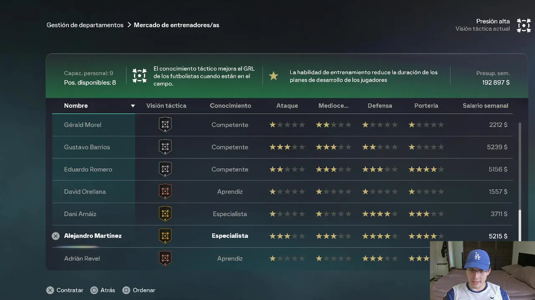Click the Presión alta tactical vision icon
Screen dimensions: 535x300
click(x=524, y=25)
